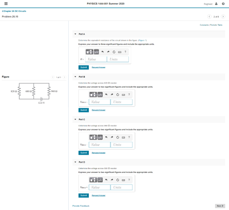Submit the Part A answer
This screenshot has height=210, width=229.
(x=83, y=67)
